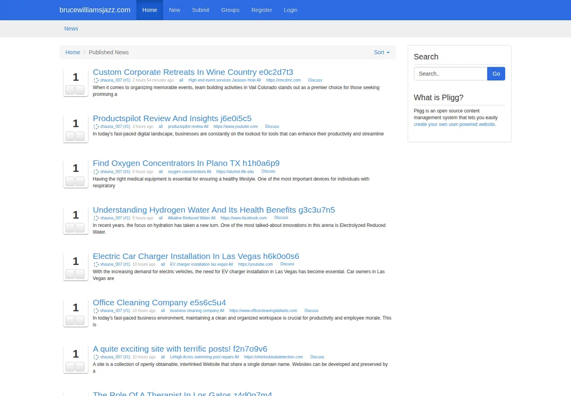Downvote the Office Cleaning Company post using its right vote button
Image resolution: width=571 pixels, height=396 pixels.
click(x=80, y=320)
